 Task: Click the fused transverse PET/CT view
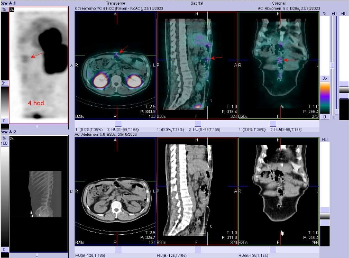click(116, 63)
